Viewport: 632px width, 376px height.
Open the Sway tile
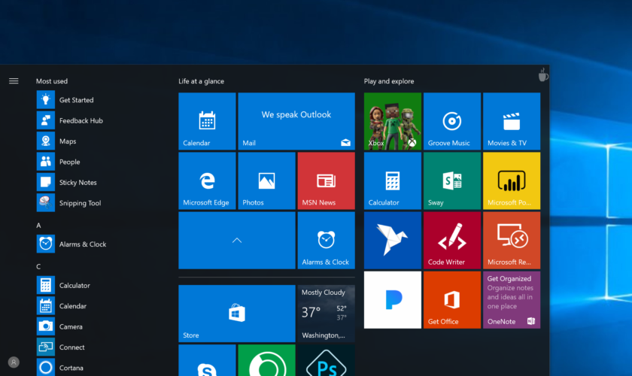(451, 180)
